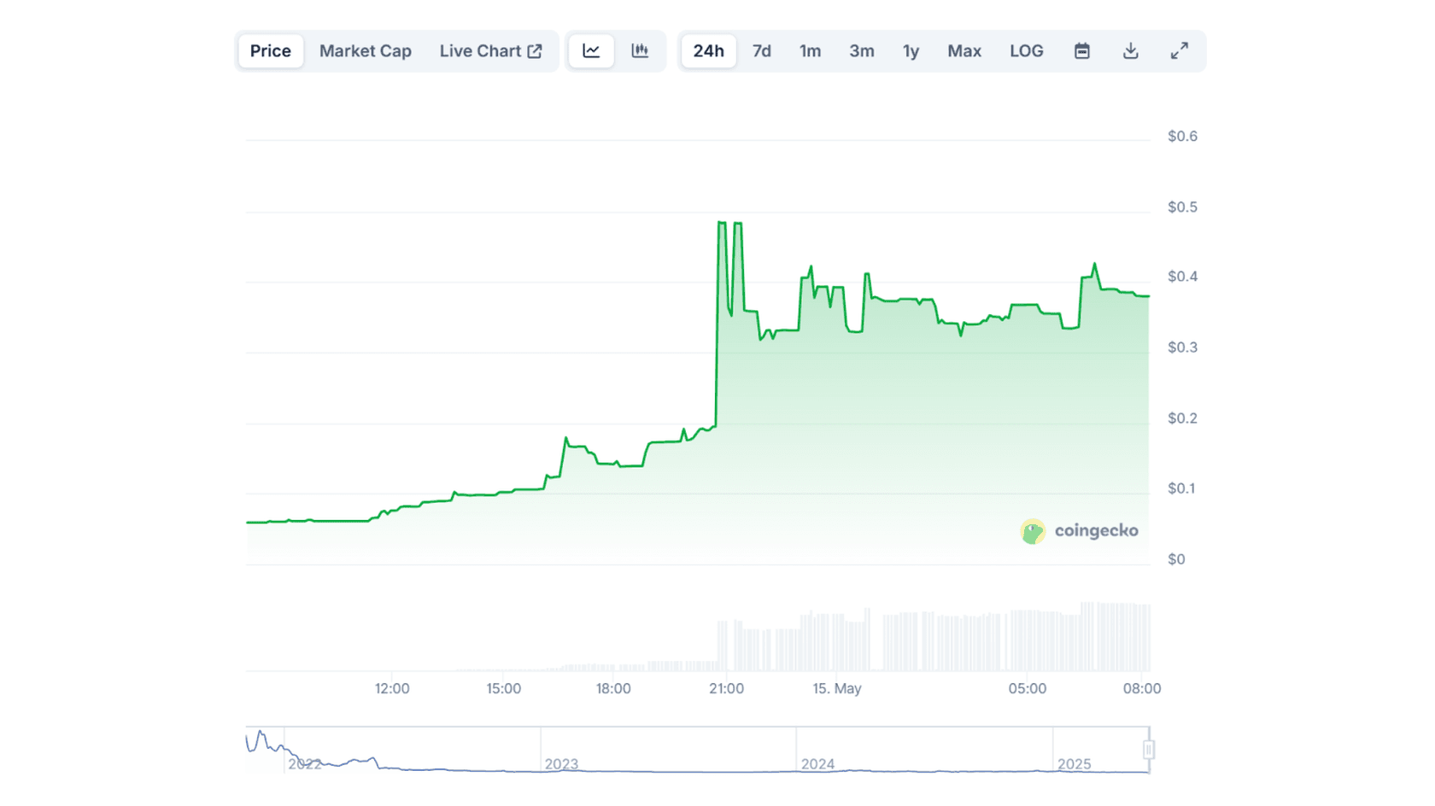1435x806 pixels.
Task: Choose the 1m time range
Action: 811,51
